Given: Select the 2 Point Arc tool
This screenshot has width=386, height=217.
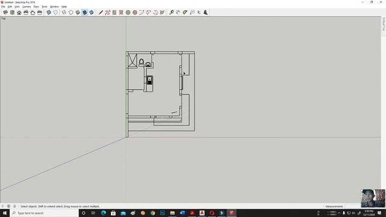Looking at the screenshot, I should pos(148,12).
